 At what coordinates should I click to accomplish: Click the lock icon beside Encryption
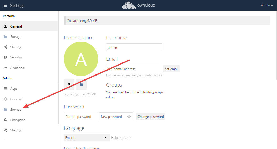(5, 120)
